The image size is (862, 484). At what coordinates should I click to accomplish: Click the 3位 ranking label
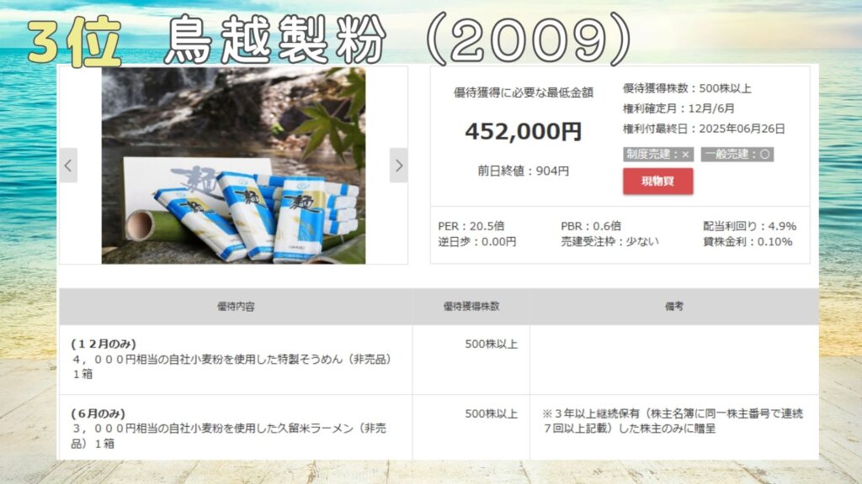[x=74, y=42]
